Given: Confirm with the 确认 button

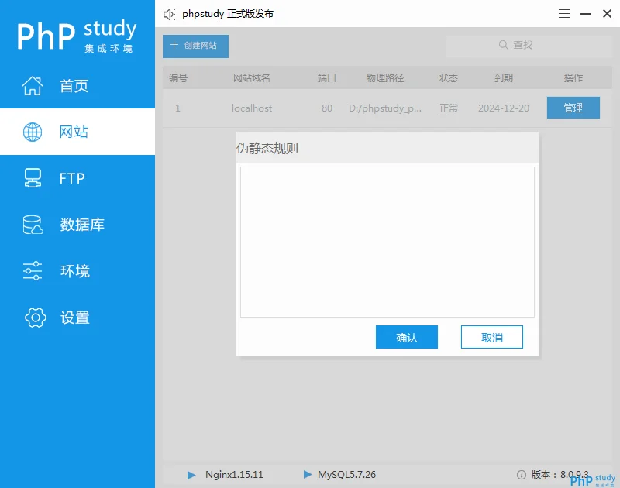Looking at the screenshot, I should click(x=406, y=337).
